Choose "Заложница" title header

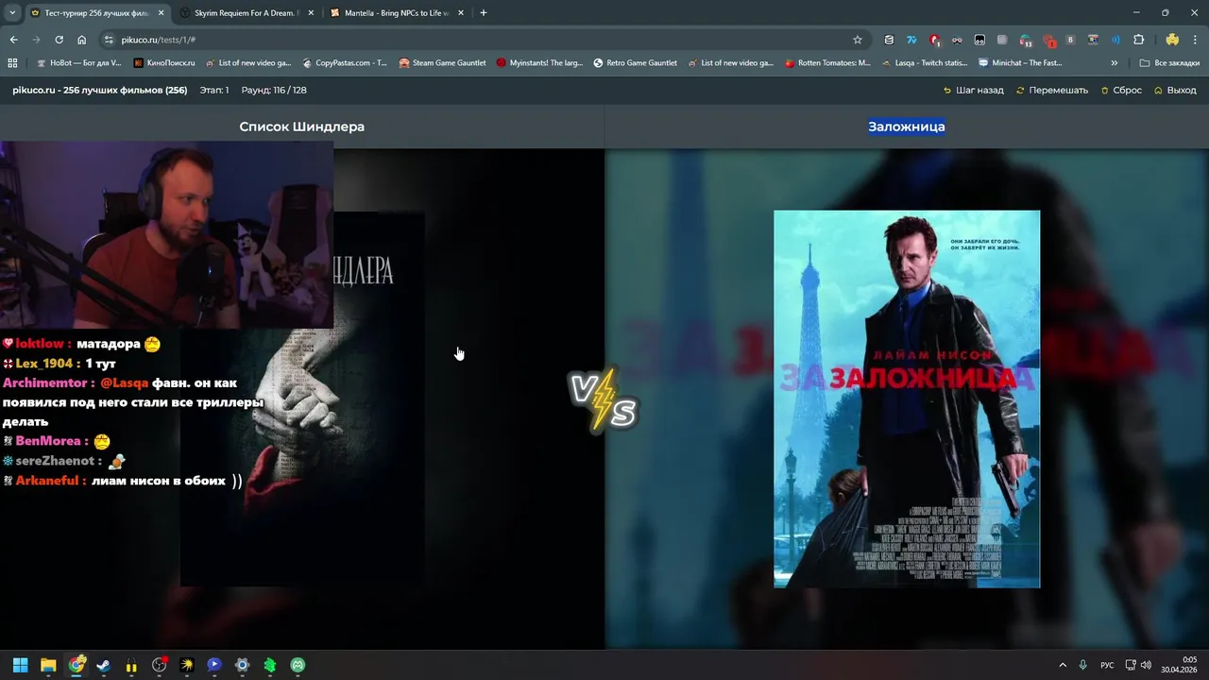[907, 127]
